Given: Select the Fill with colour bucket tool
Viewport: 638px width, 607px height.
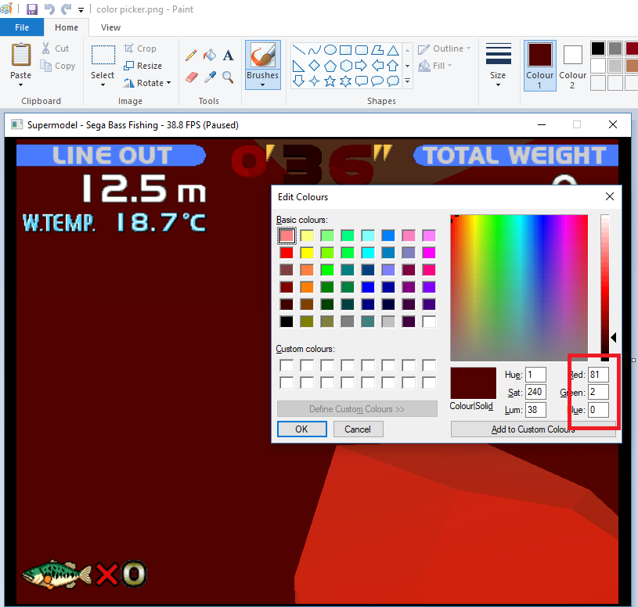Looking at the screenshot, I should [x=210, y=56].
